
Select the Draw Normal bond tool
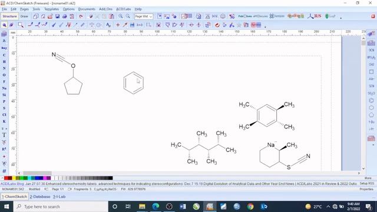click(30, 25)
